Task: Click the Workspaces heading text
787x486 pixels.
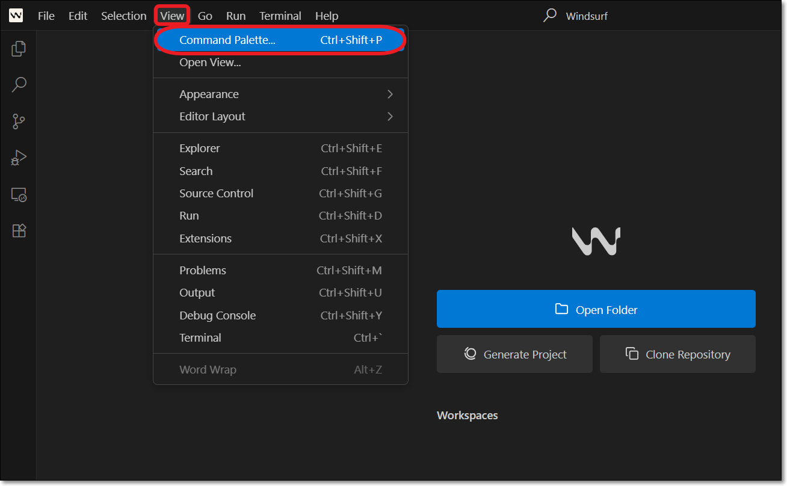Action: (x=468, y=416)
